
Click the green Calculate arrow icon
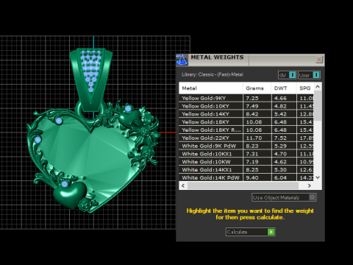coord(271,232)
